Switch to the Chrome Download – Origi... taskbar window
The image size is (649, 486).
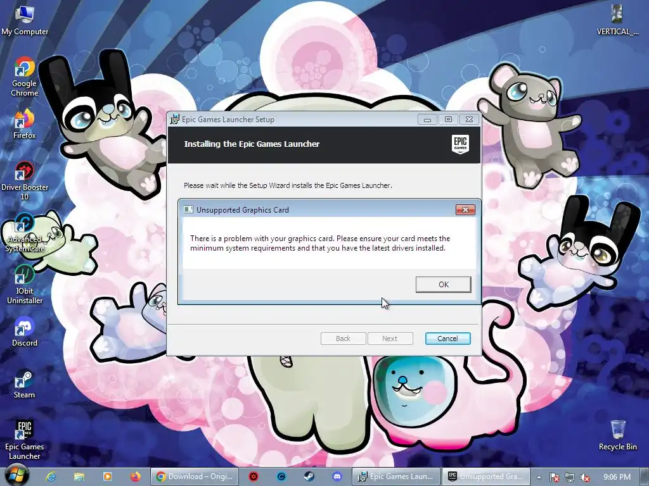click(x=195, y=477)
